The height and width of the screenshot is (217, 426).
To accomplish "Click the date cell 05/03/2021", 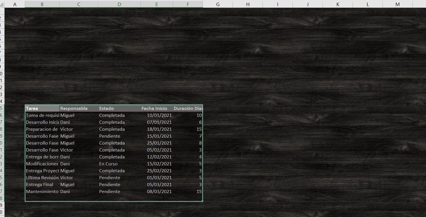I will pos(157,185).
